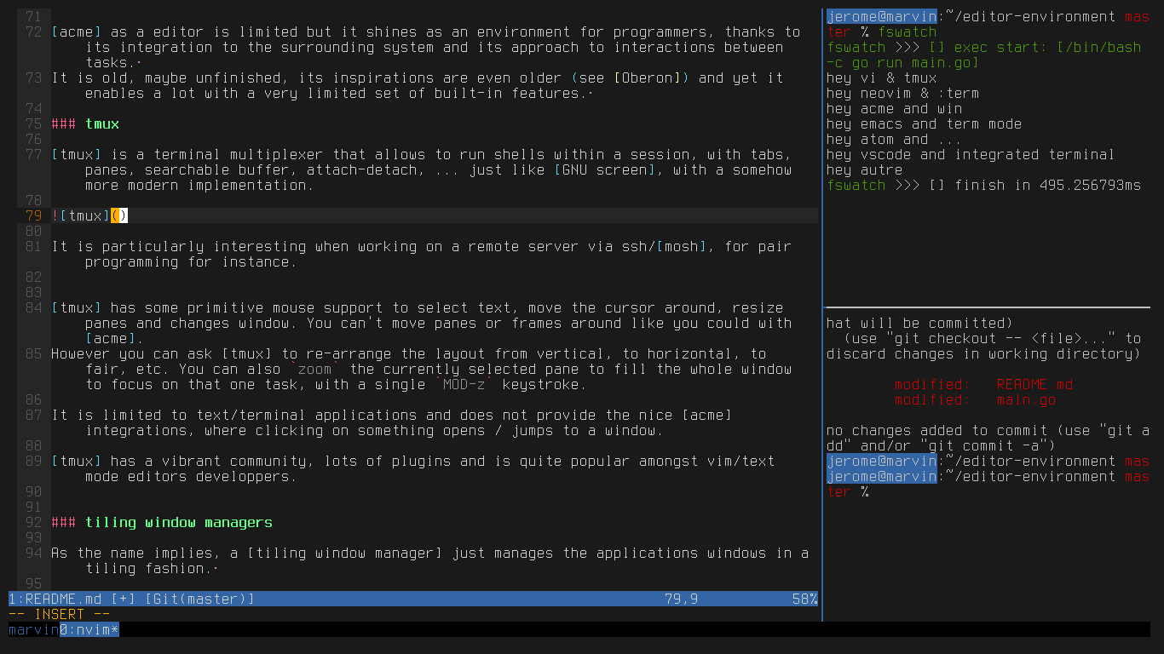This screenshot has height=654, width=1164.
Task: Click the README.md buffer name in statusline
Action: (x=64, y=599)
